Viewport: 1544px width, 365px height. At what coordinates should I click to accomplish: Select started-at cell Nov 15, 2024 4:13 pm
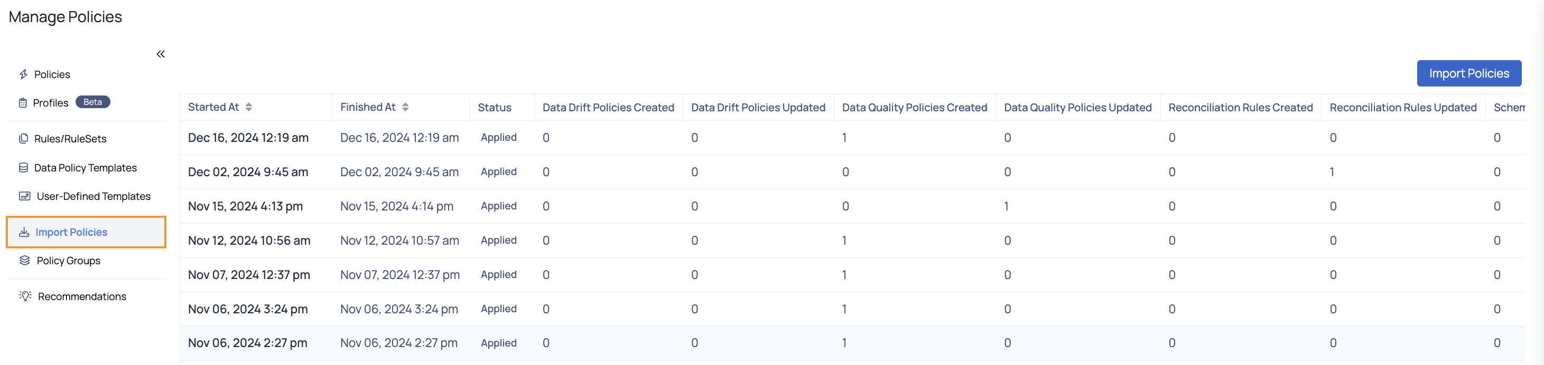[245, 206]
